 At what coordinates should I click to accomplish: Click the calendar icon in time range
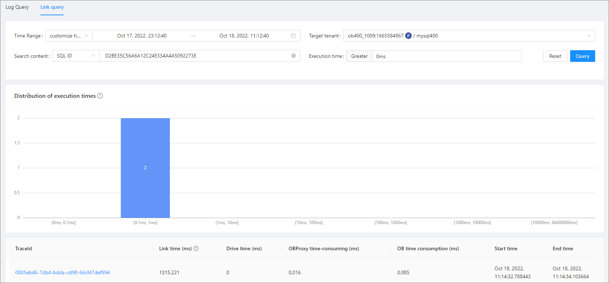[293, 36]
